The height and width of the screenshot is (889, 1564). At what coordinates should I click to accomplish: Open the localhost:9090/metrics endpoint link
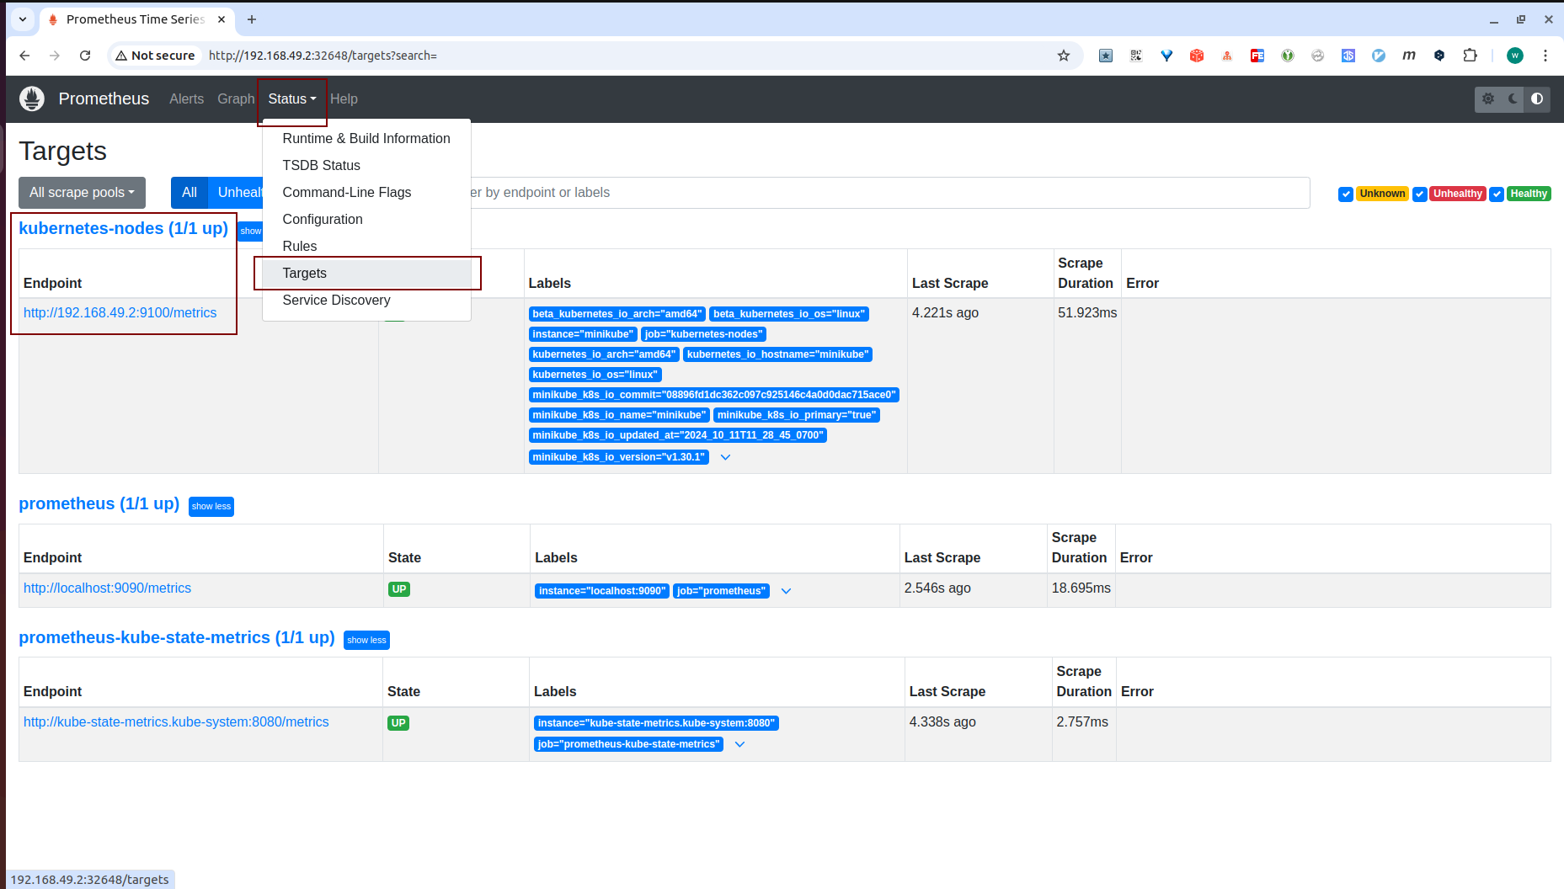pyautogui.click(x=107, y=588)
